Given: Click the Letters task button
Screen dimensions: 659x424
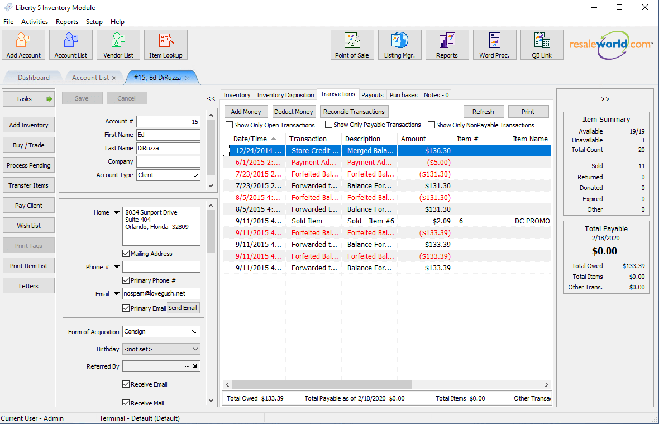Looking at the screenshot, I should click(x=28, y=286).
